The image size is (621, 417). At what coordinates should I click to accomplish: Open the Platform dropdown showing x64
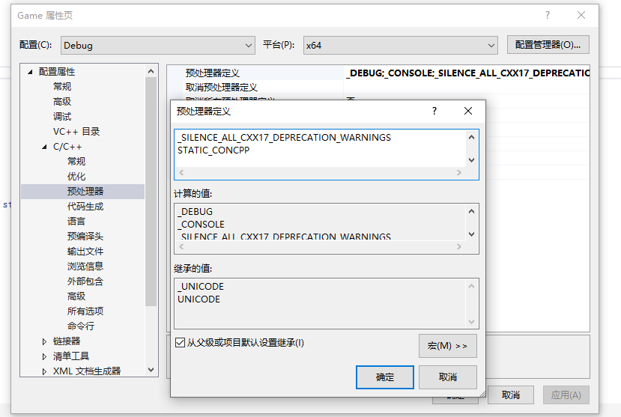[401, 45]
